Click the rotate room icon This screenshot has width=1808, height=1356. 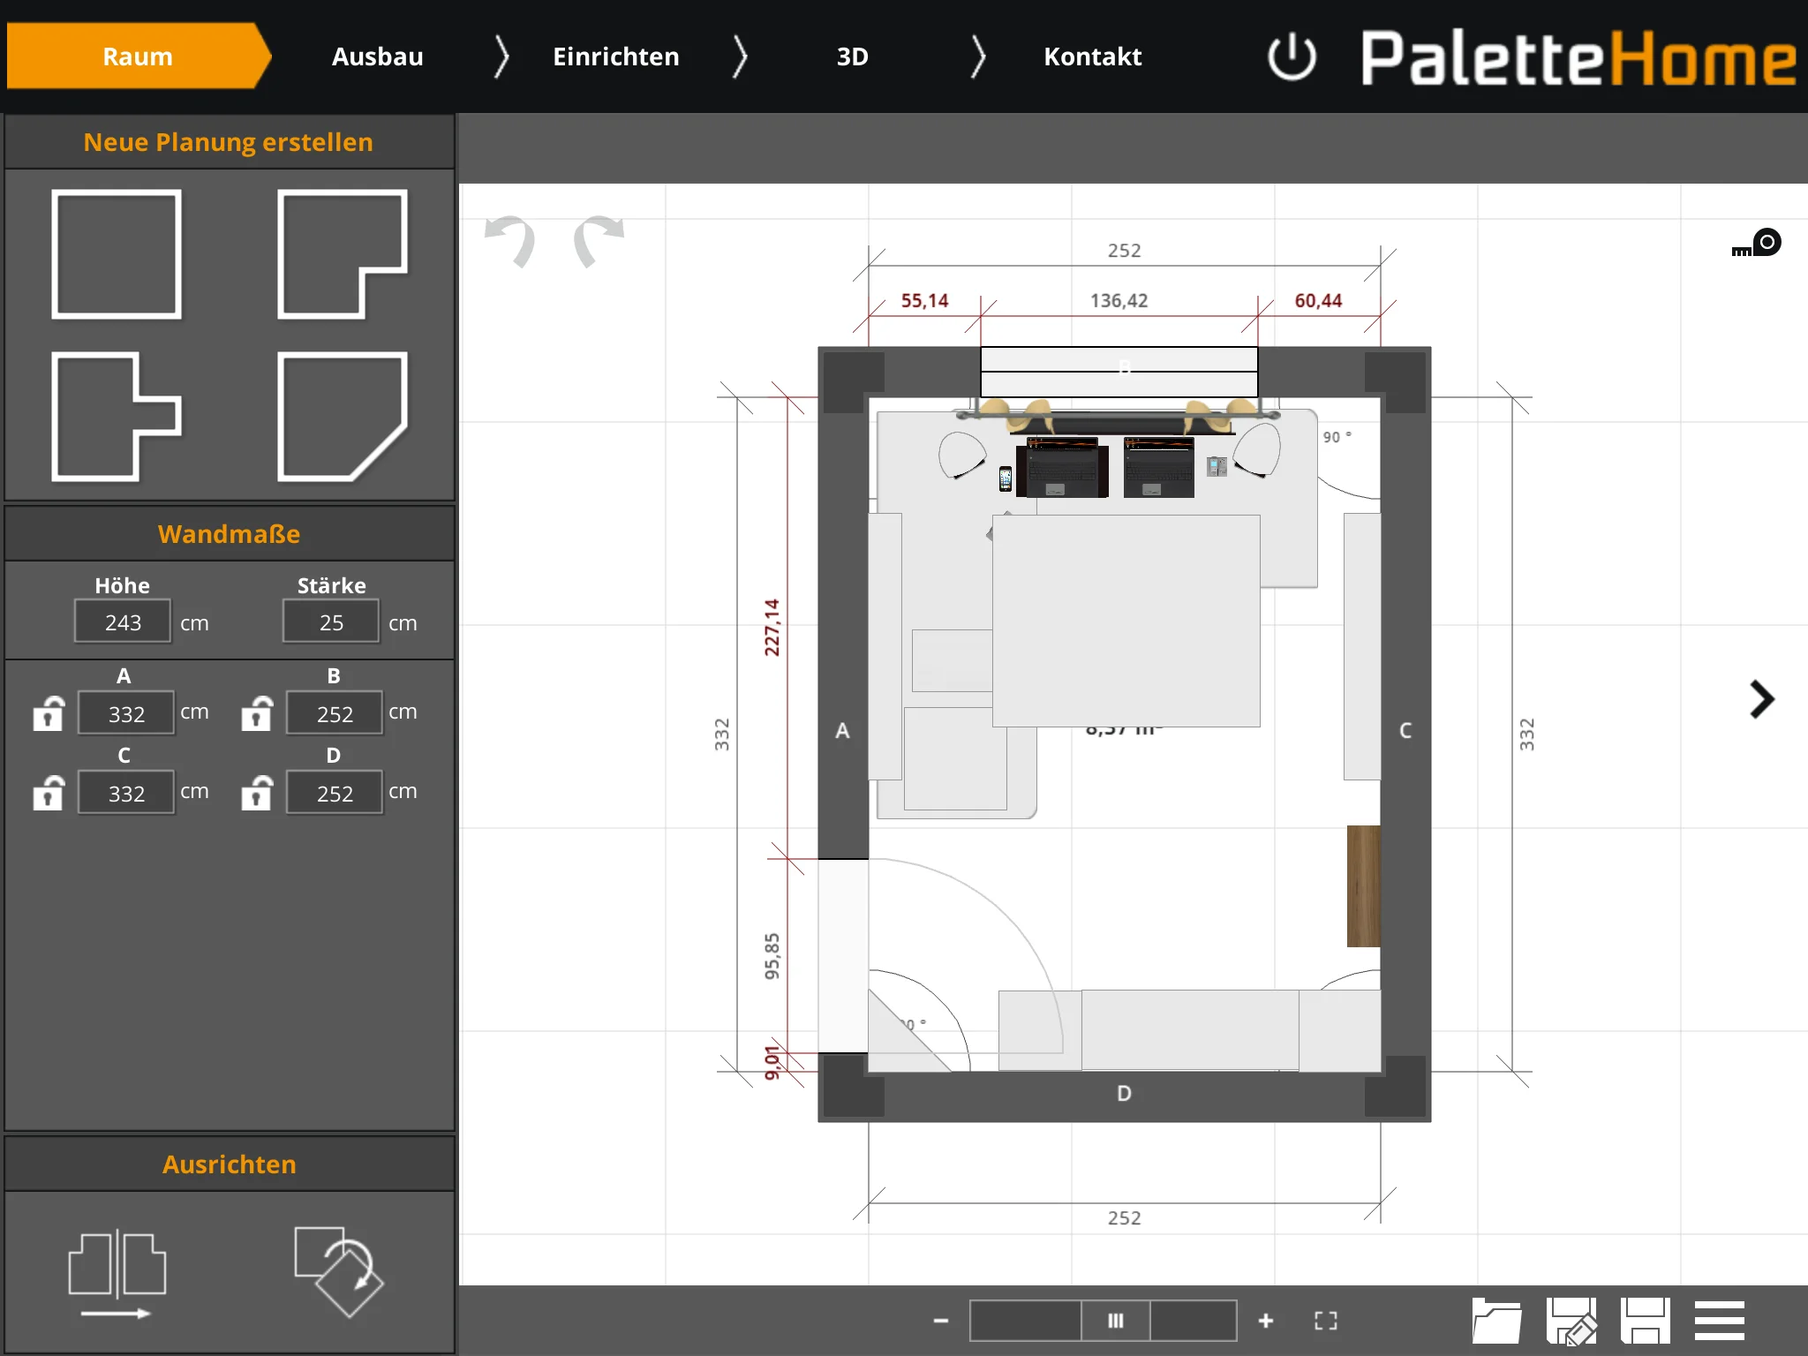tap(339, 1272)
